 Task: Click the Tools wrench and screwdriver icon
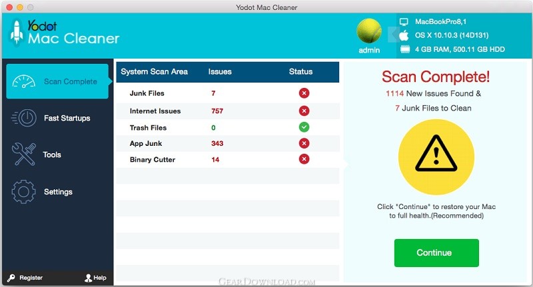point(24,154)
